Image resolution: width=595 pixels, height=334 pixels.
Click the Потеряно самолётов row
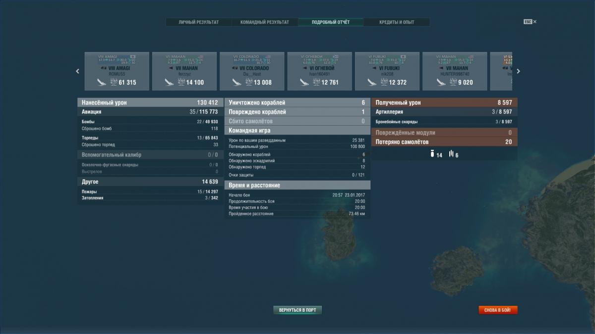(444, 142)
